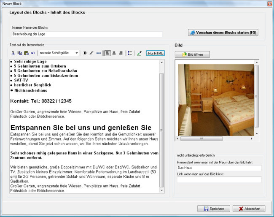Click the image preview horizontal scrollbar thumb
Image resolution: width=274 pixels, height=217 pixels.
click(201, 138)
